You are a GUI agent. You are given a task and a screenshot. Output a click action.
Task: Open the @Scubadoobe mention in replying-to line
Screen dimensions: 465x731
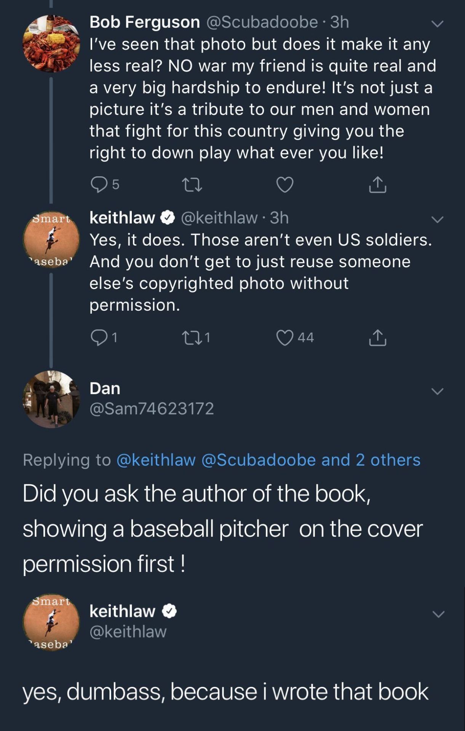[x=259, y=460]
